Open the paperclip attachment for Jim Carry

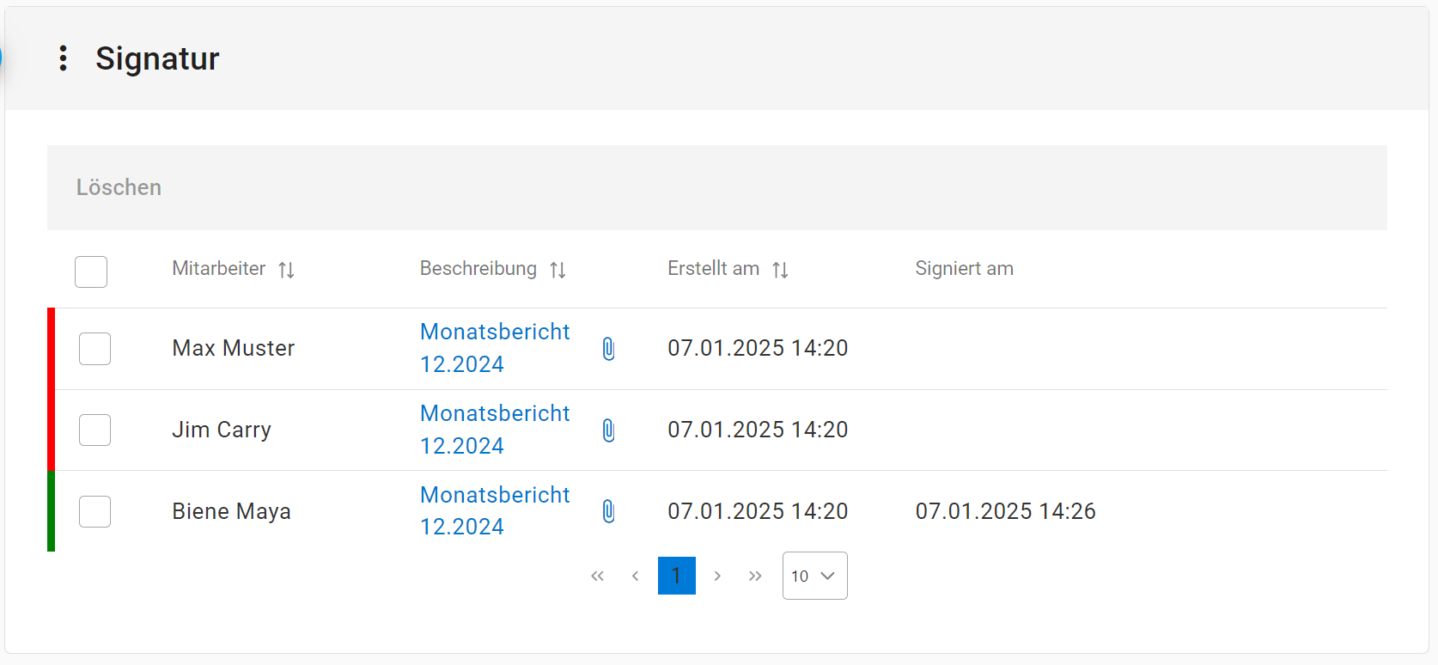[x=608, y=430]
